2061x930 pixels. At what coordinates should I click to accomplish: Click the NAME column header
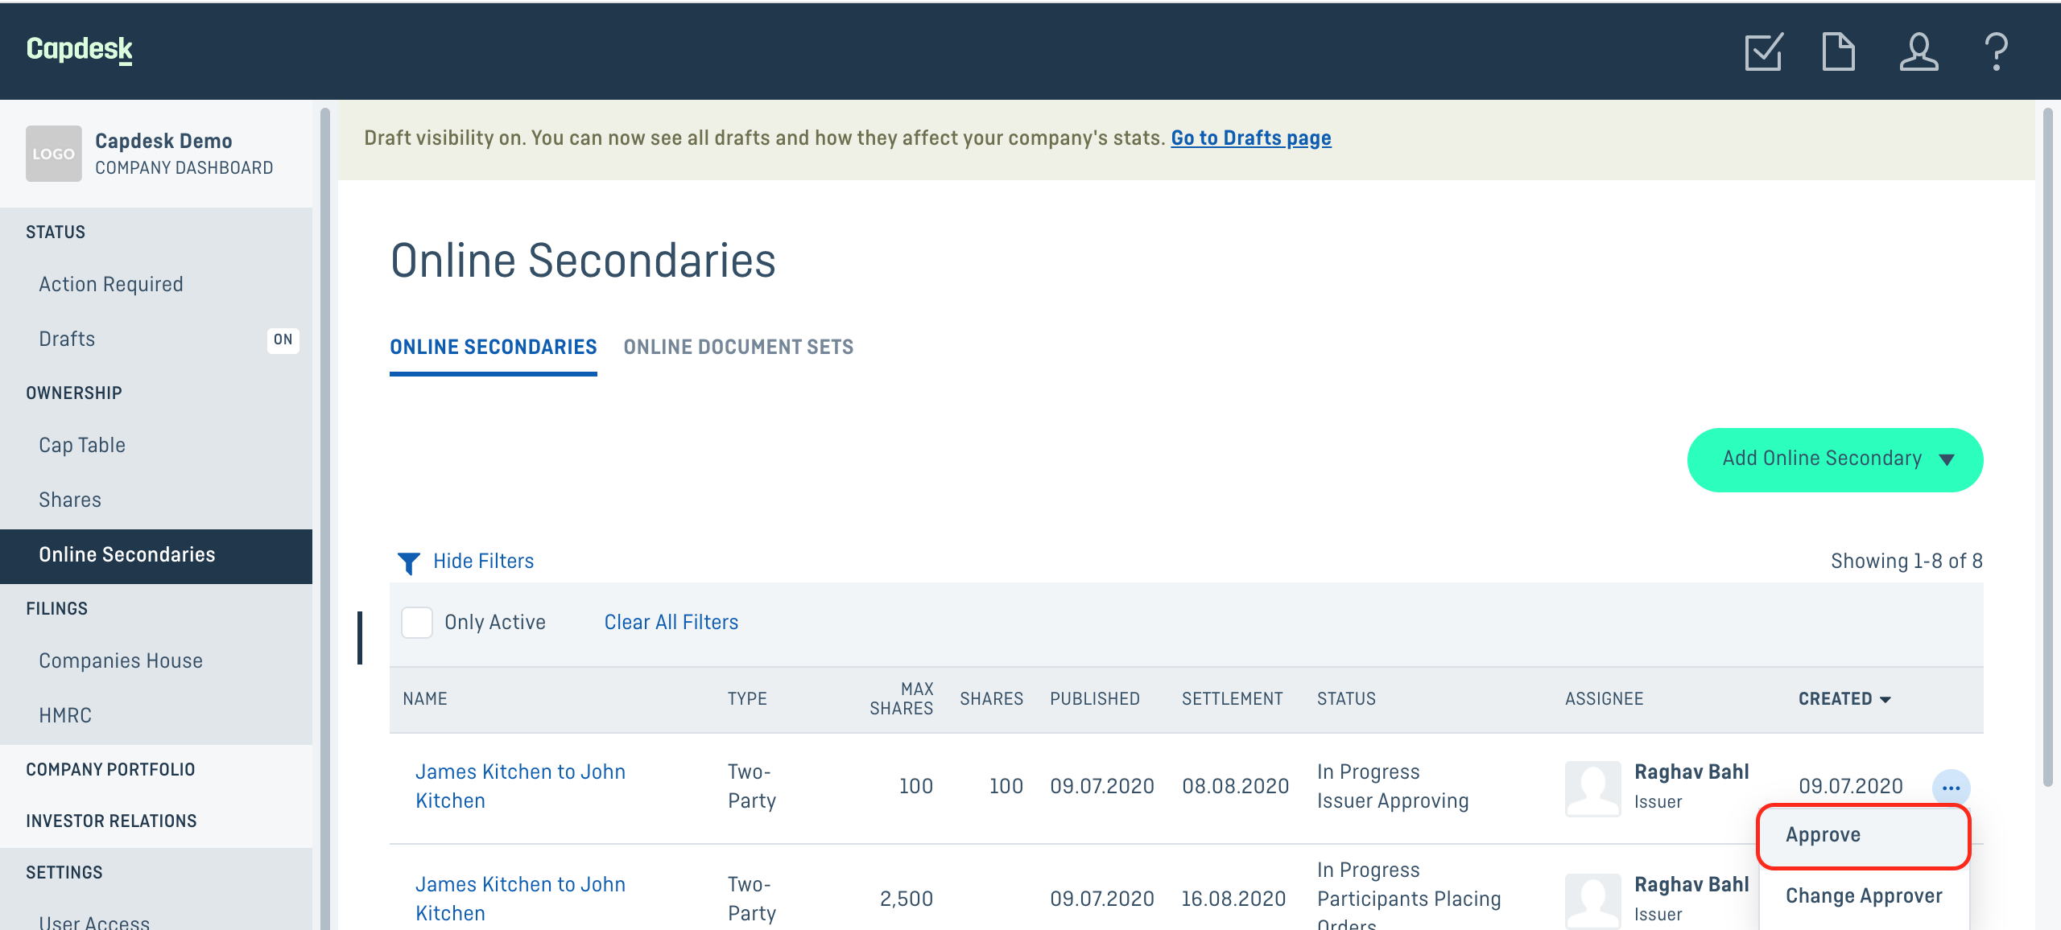point(425,699)
